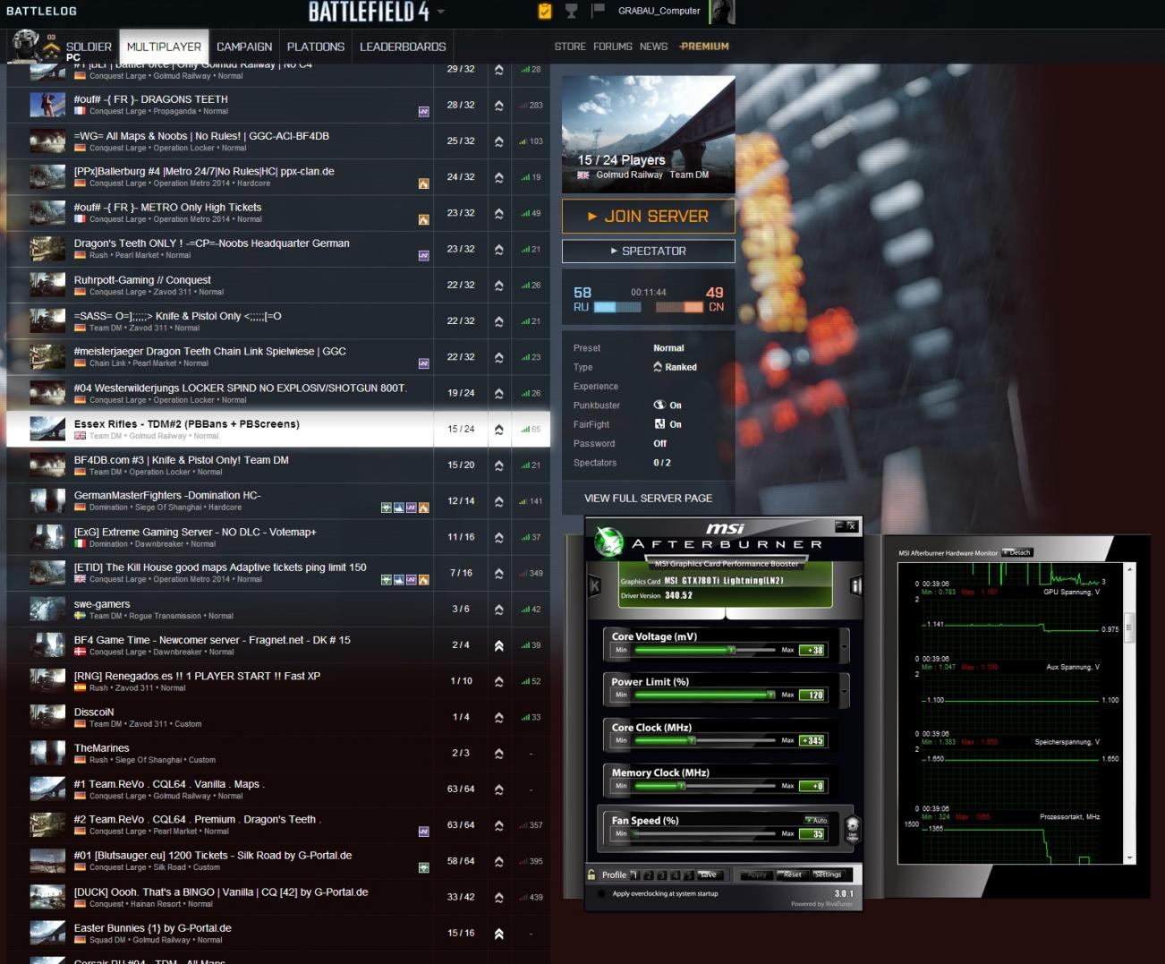The width and height of the screenshot is (1165, 964).
Task: Click the MSI Afterburner dragon logo
Action: tap(609, 541)
